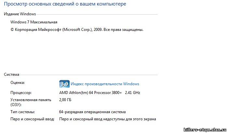Click the 2.41 GHz processor speed value
Screen dimensions: 228x133
pyautogui.click(x=133, y=93)
